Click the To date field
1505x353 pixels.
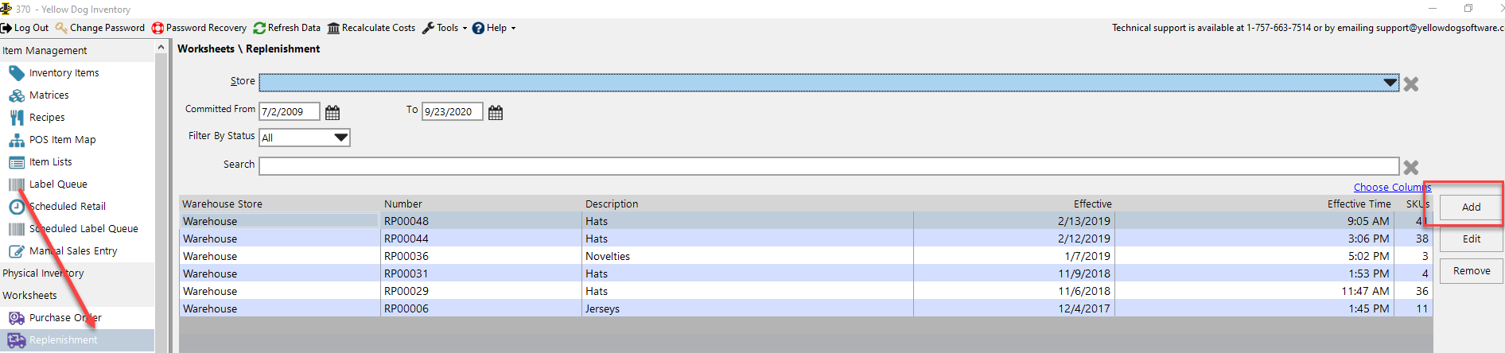coord(452,111)
